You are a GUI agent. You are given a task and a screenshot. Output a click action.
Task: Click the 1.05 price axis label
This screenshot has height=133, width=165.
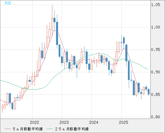(156, 5)
